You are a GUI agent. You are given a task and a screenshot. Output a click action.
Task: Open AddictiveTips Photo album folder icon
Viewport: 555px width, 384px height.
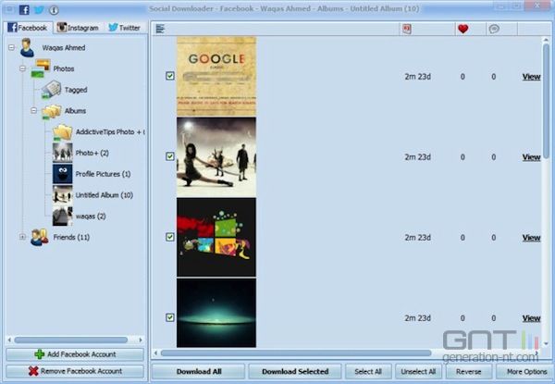coord(63,132)
